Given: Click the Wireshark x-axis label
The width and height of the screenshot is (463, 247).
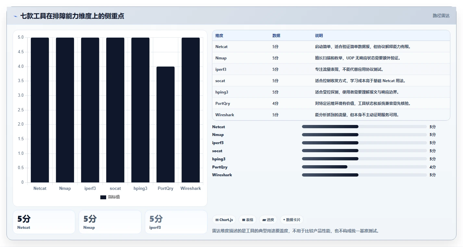Looking at the screenshot, I should [191, 188].
